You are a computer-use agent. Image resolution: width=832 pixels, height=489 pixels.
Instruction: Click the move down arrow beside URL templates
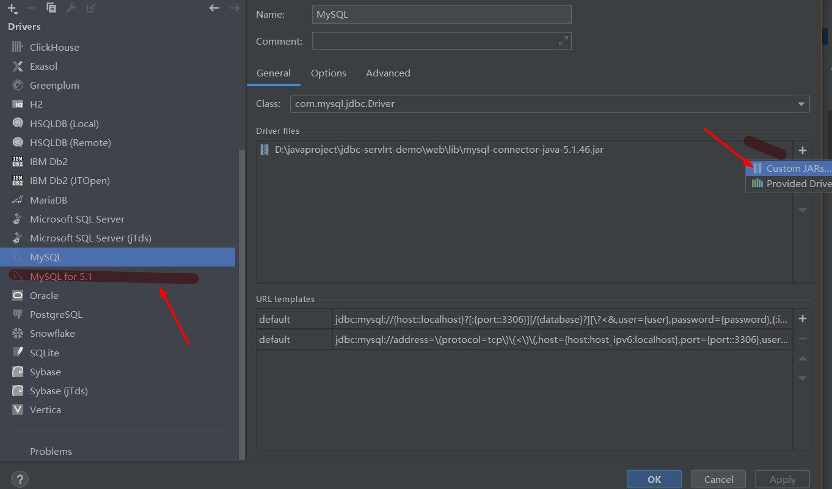tap(803, 378)
